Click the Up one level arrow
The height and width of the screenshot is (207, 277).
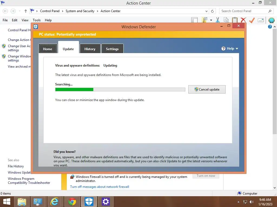coord(26,11)
